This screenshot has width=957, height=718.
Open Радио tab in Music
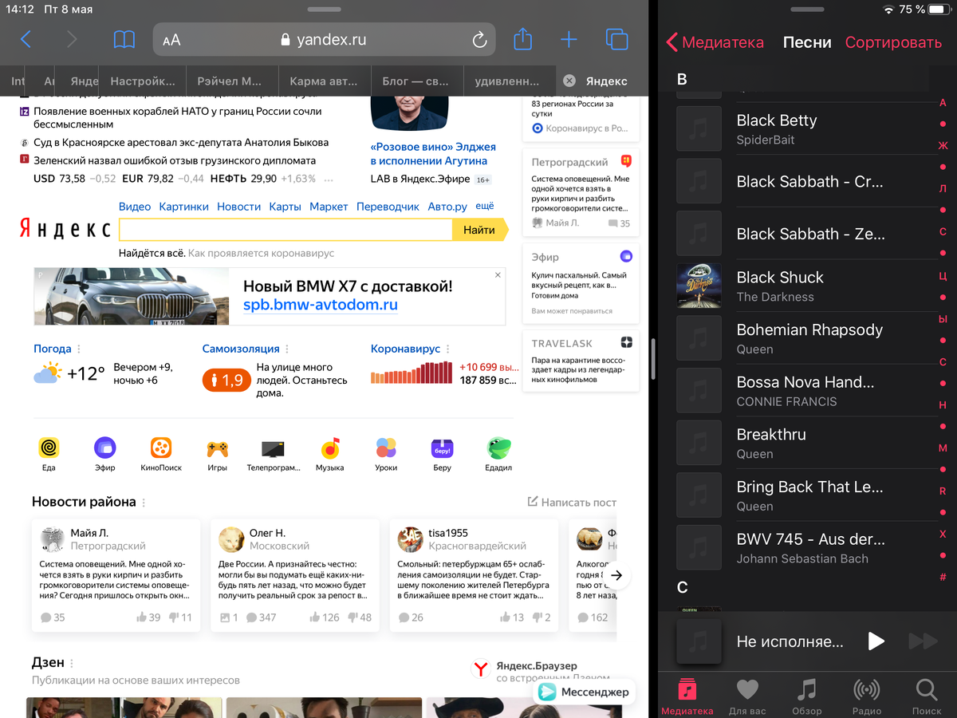(867, 695)
